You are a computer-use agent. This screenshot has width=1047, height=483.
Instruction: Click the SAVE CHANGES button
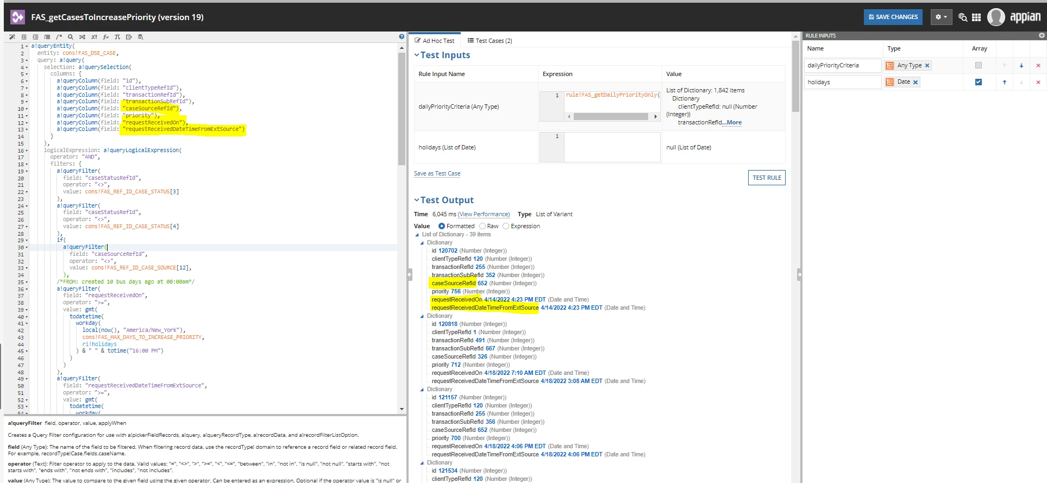(x=893, y=17)
